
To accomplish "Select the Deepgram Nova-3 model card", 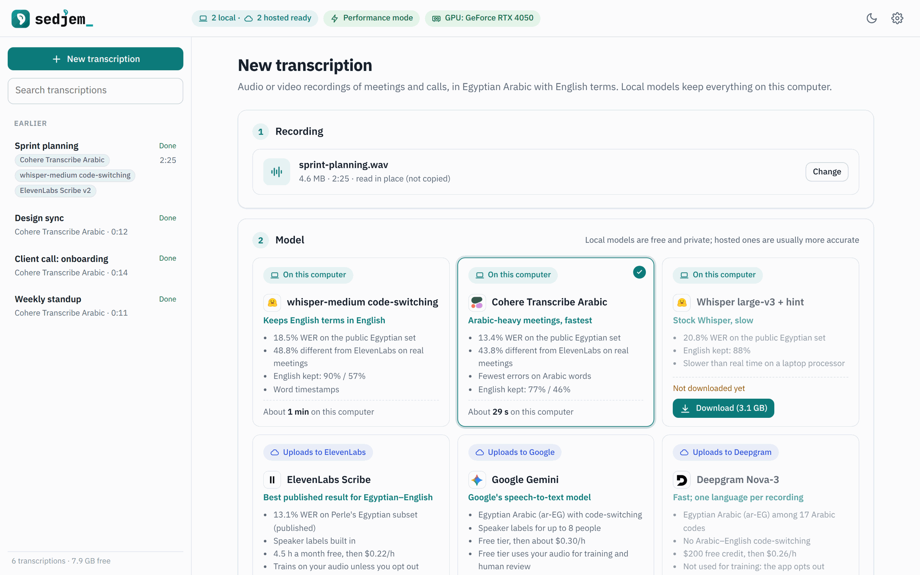I will pyautogui.click(x=760, y=505).
